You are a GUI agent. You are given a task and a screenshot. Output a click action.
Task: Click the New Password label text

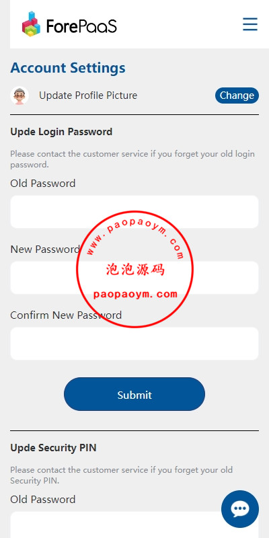(x=45, y=249)
